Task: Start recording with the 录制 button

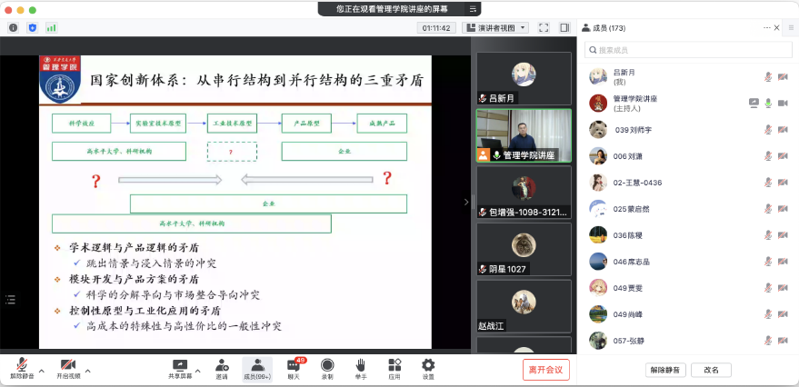Action: [327, 366]
